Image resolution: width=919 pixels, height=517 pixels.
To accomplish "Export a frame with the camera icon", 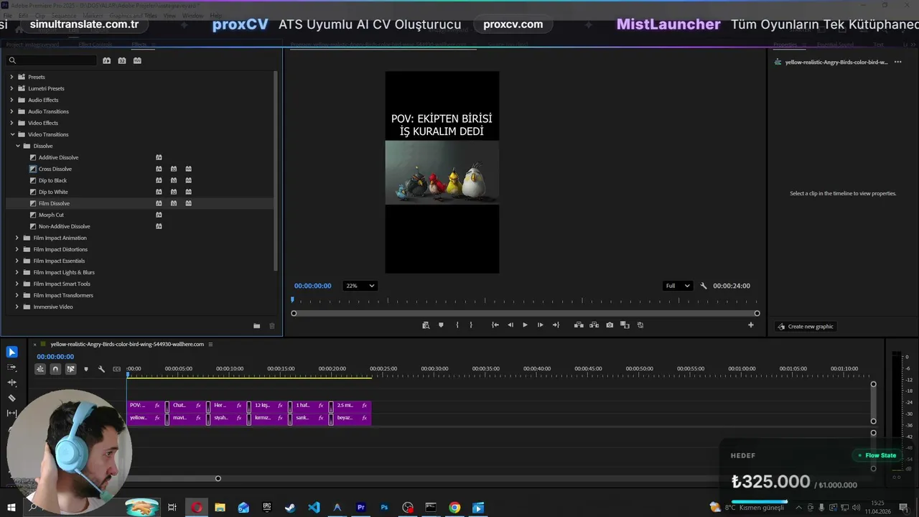I will [x=610, y=325].
